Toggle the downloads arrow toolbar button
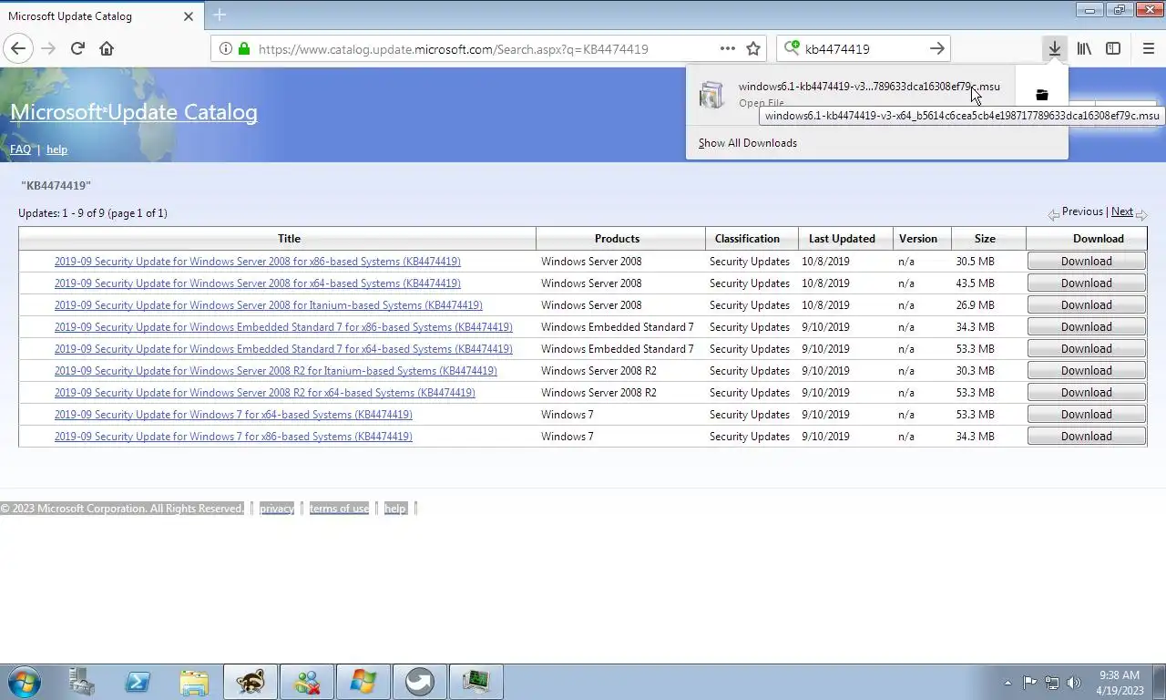Screen dimensions: 1166x700 (x=1054, y=48)
